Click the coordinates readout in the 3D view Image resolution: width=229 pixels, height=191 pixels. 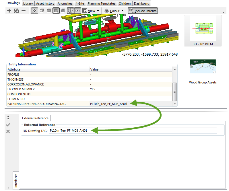[150, 54]
